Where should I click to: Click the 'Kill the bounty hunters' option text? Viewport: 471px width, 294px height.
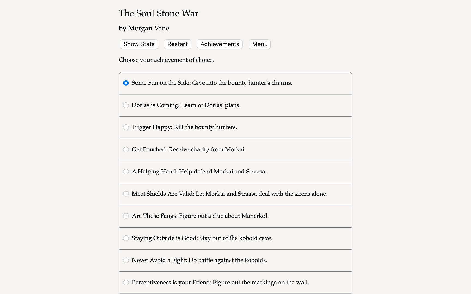[x=205, y=127]
